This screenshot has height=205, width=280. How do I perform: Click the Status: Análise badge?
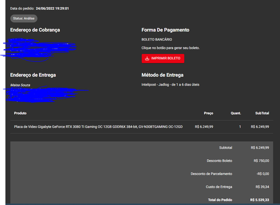pos(24,18)
